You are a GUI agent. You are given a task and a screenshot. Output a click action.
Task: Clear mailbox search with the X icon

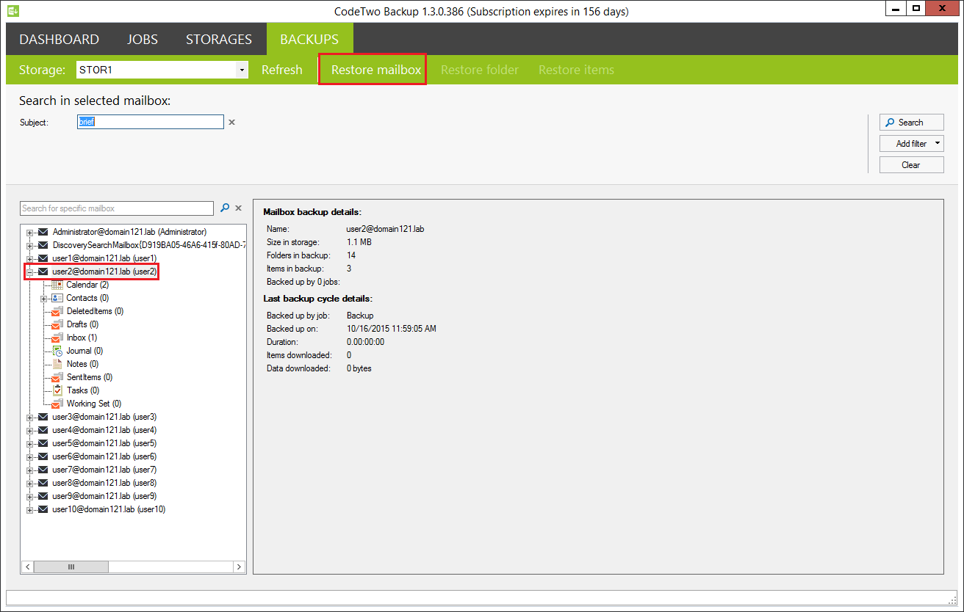[238, 208]
